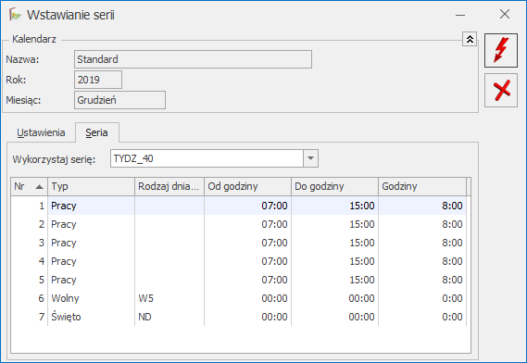Open the Wykorzystaj serię dropdown arrow
Image resolution: width=527 pixels, height=363 pixels.
310,158
